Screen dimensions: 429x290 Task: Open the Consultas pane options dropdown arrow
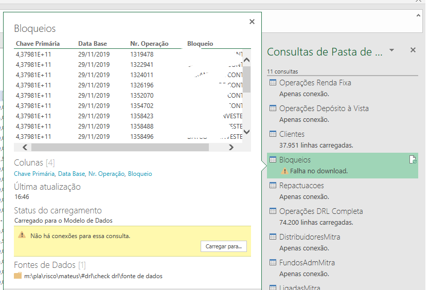(391, 50)
